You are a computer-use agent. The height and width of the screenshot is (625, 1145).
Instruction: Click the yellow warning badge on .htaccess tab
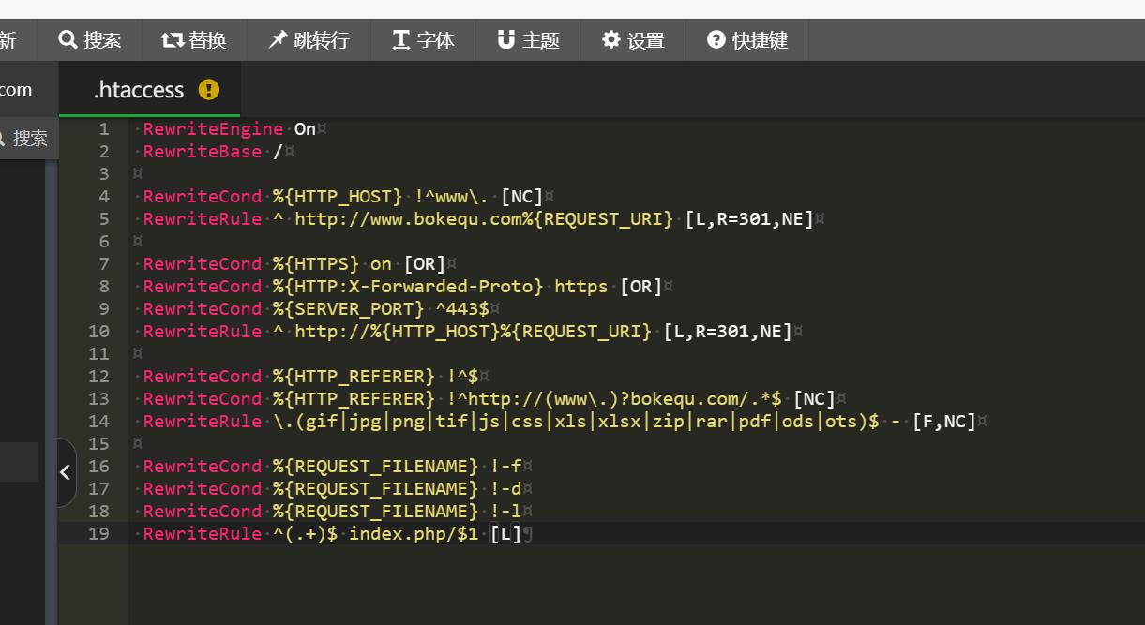pos(208,90)
